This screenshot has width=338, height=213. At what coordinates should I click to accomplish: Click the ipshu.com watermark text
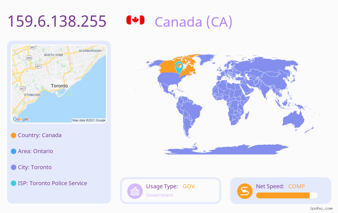321,209
